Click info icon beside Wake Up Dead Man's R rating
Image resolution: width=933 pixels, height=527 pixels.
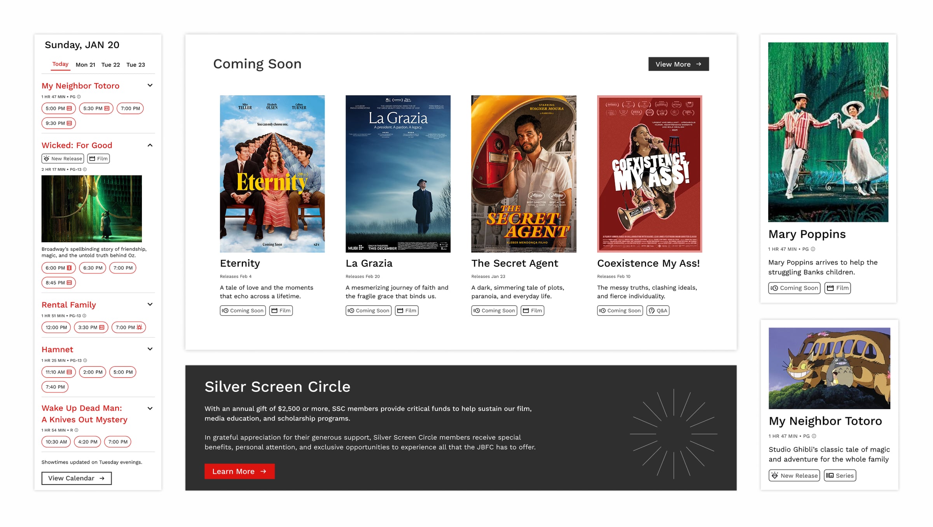click(77, 430)
